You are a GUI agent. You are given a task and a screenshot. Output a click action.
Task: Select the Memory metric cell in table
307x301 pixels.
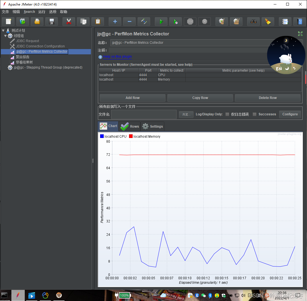point(171,79)
